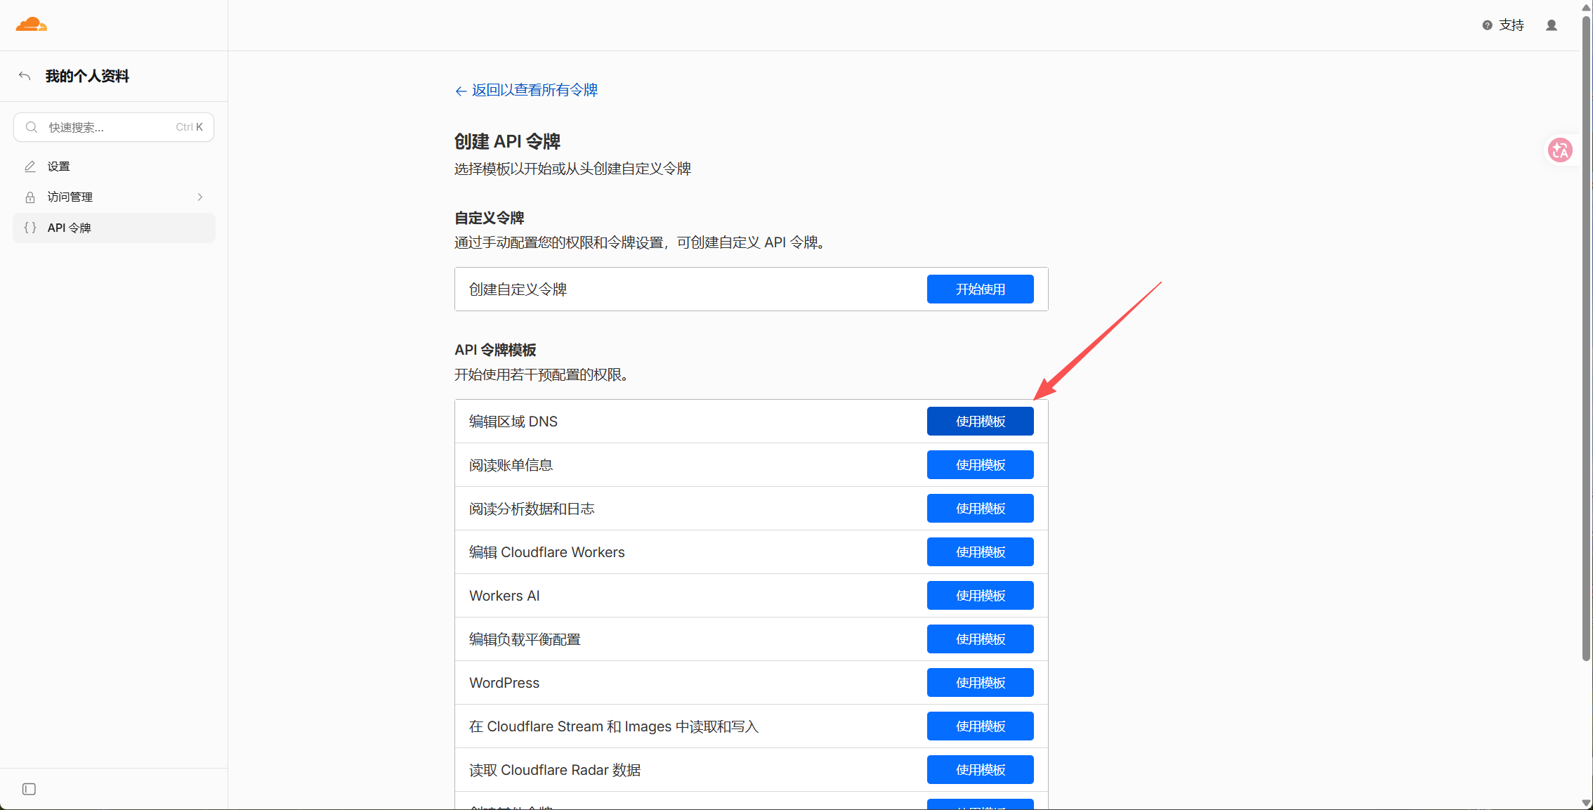Click the pink translate extension icon
Image resolution: width=1593 pixels, height=810 pixels.
1560,150
